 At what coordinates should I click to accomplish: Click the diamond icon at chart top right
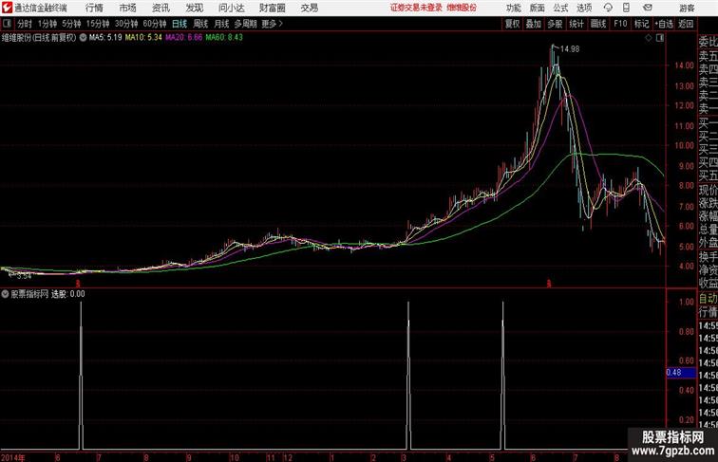tap(649, 38)
